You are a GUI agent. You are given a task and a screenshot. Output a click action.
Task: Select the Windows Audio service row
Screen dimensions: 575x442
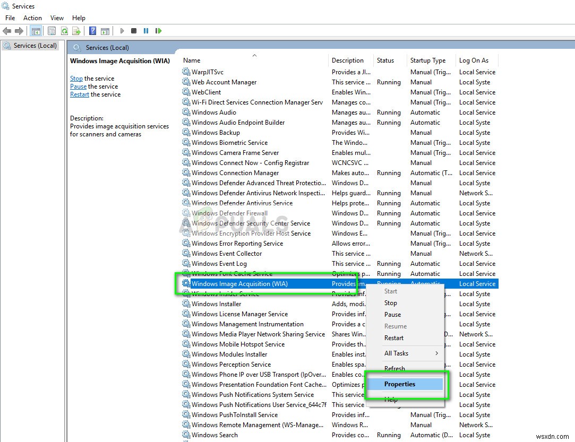[x=214, y=112]
